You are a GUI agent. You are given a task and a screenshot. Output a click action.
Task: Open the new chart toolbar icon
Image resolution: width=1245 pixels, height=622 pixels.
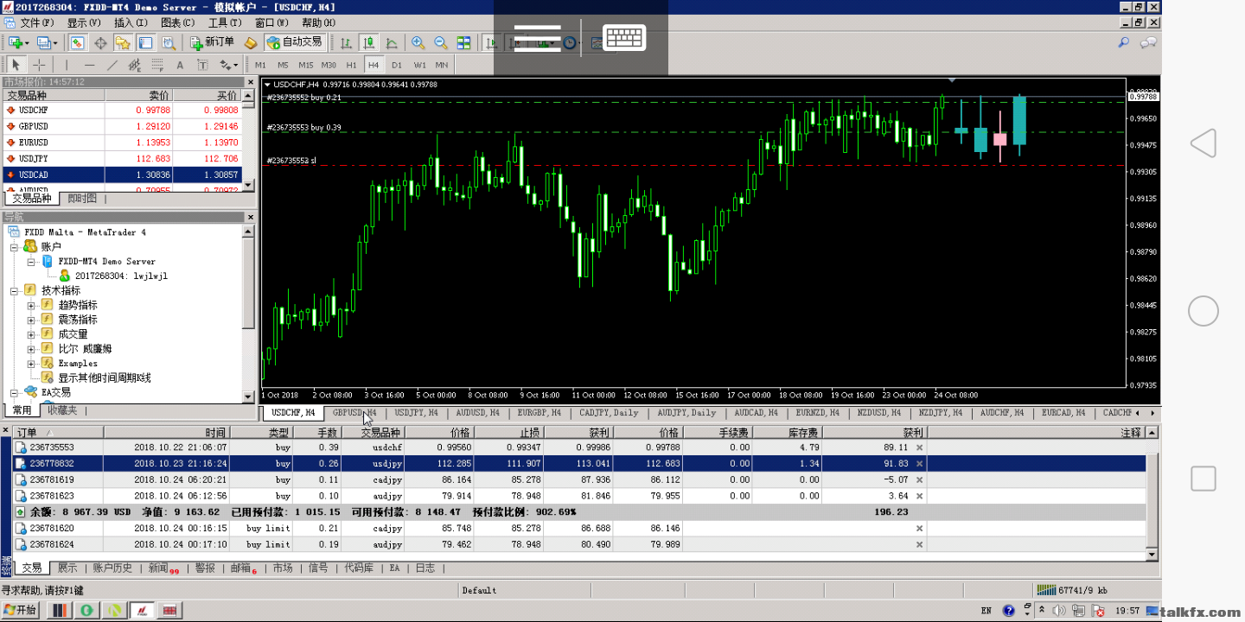17,42
